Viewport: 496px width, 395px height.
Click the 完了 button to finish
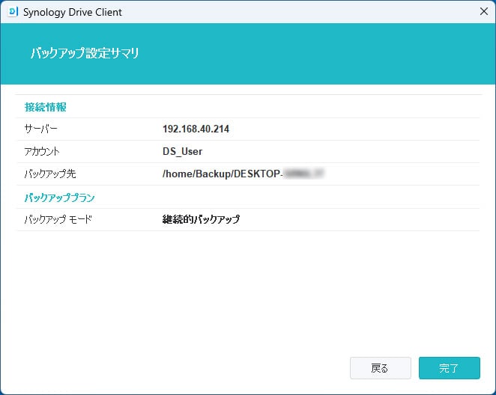click(x=449, y=368)
